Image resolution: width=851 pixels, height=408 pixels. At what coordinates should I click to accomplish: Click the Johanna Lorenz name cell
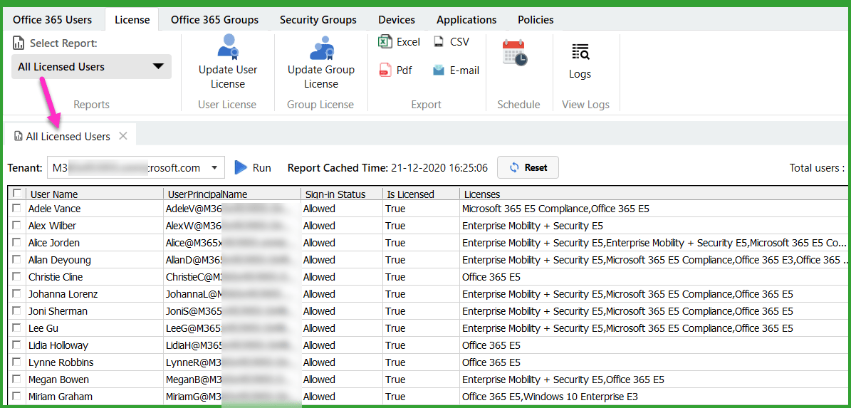pos(95,294)
